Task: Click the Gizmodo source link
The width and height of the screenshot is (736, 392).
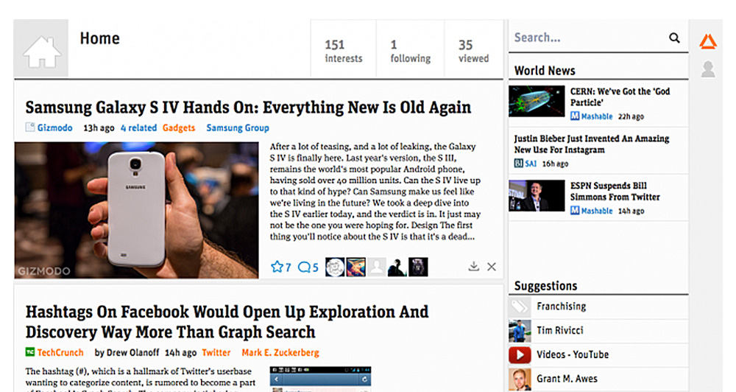Action: pyautogui.click(x=55, y=128)
